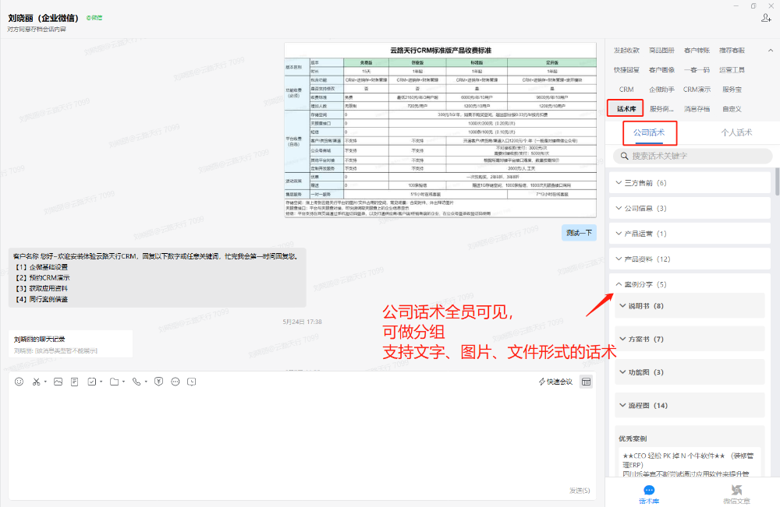Open the 发起收款 tab

tap(626, 50)
